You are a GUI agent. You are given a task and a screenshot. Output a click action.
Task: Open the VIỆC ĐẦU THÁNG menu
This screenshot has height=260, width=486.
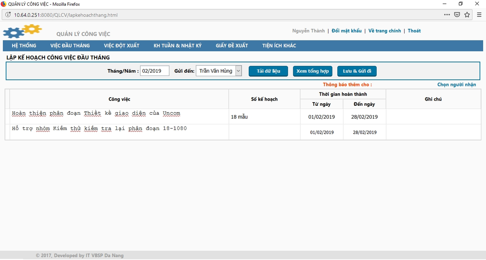click(70, 46)
